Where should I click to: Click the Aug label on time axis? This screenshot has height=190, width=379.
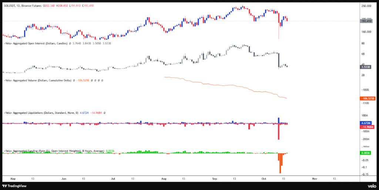coord(164,178)
